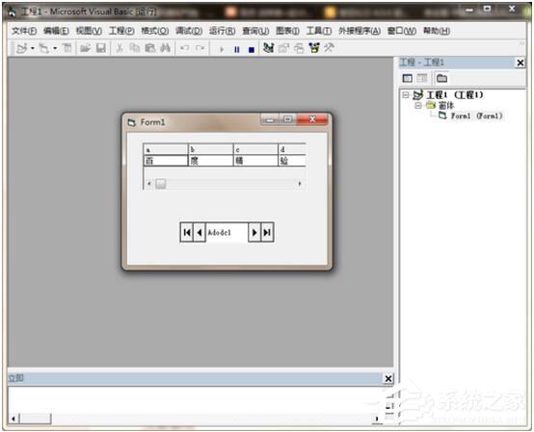Image resolution: width=534 pixels, height=432 pixels.
Task: Click the End (stop) toolbar icon
Action: pos(252,50)
